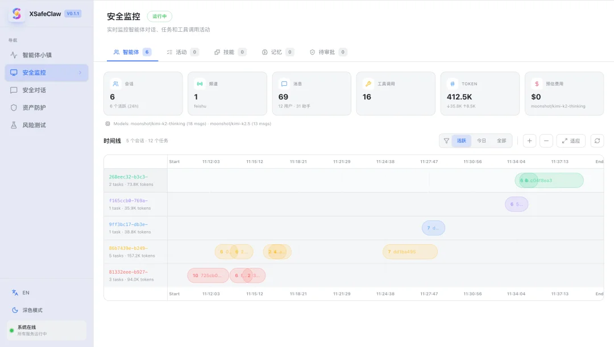Open the 风险测试 flask item
The width and height of the screenshot is (614, 347).
(34, 126)
